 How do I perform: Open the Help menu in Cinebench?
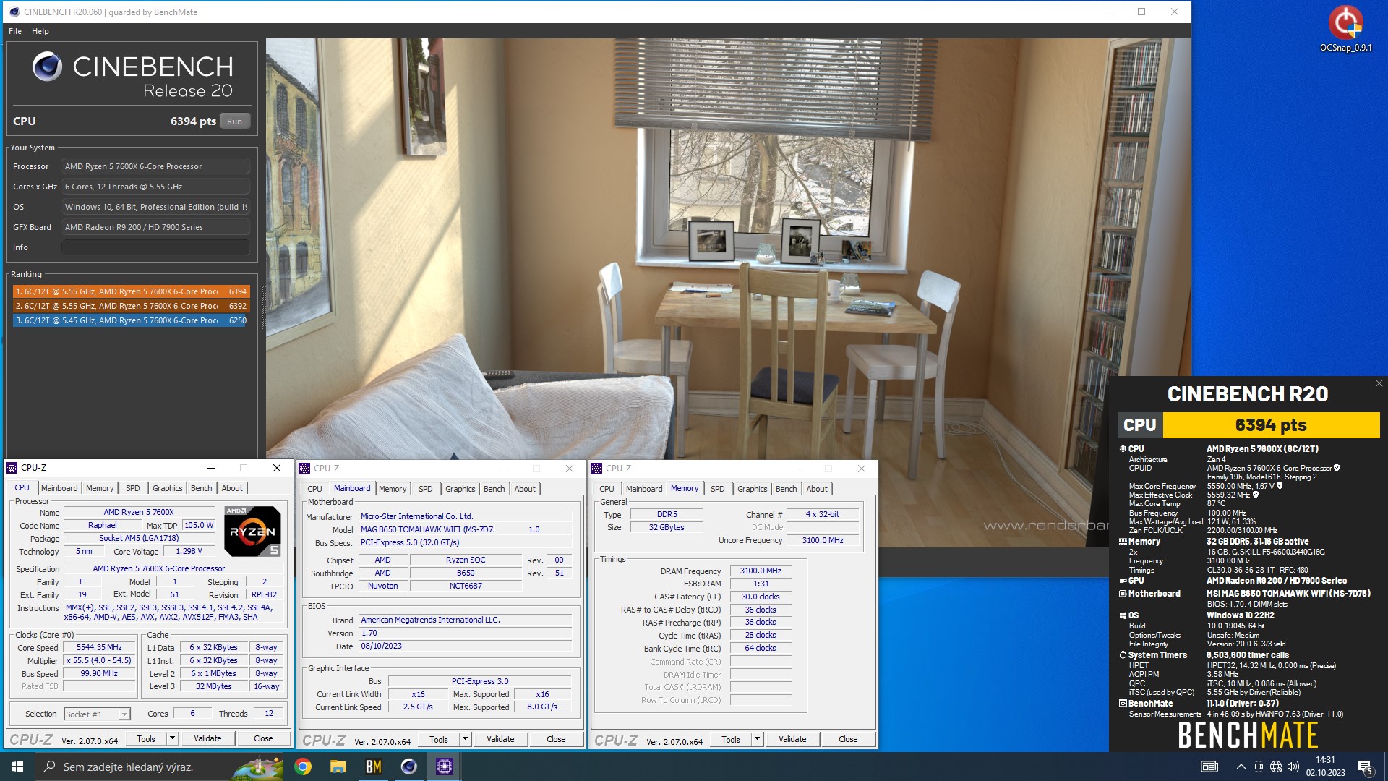pyautogui.click(x=40, y=31)
